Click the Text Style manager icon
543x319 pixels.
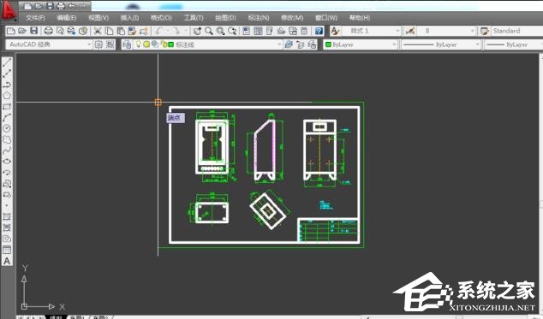tap(335, 31)
